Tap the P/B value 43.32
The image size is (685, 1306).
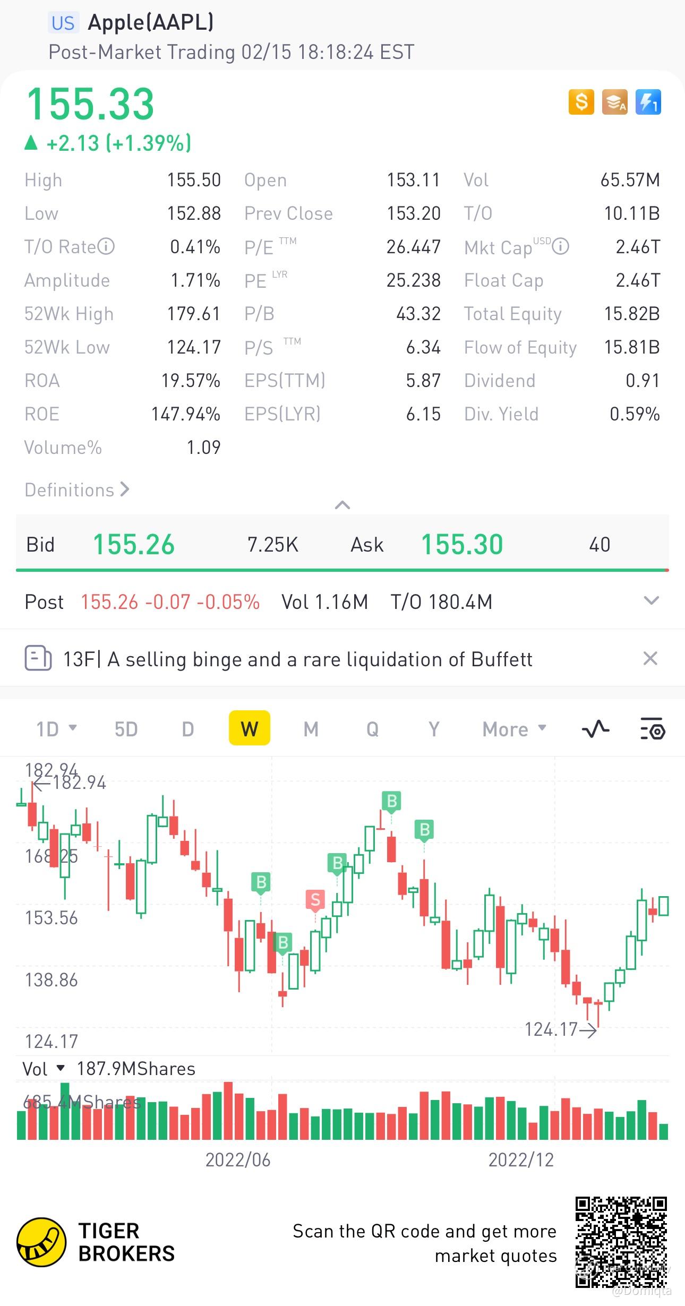coord(418,314)
